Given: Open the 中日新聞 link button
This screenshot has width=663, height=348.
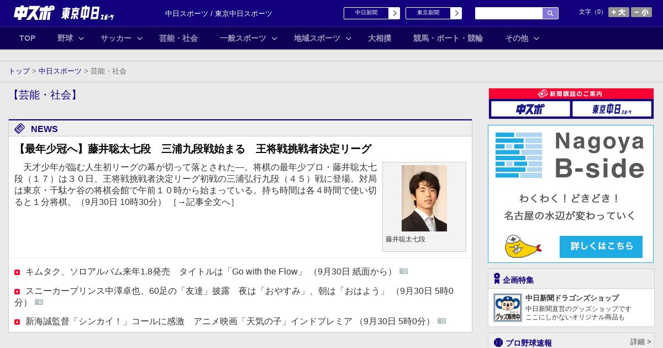Looking at the screenshot, I should point(366,13).
